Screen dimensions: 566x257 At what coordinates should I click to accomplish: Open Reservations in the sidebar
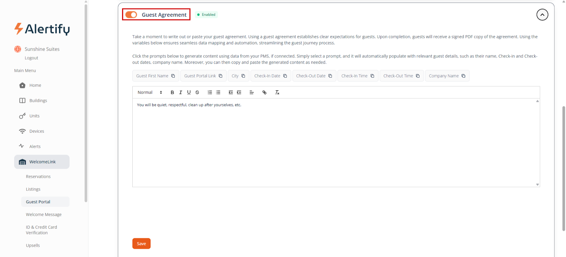pos(38,177)
